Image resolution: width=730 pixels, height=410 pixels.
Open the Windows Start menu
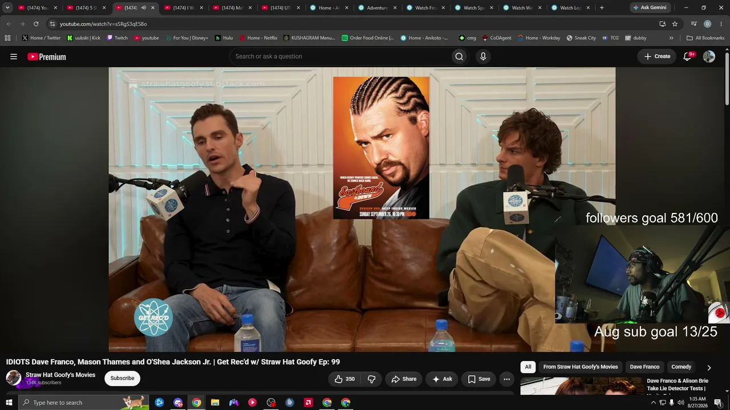pos(9,403)
